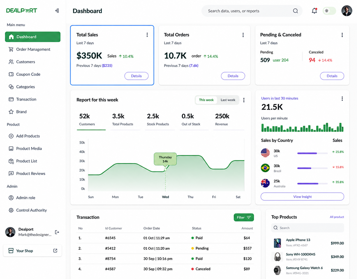
Task: Open the notifications bell
Action: point(314,11)
